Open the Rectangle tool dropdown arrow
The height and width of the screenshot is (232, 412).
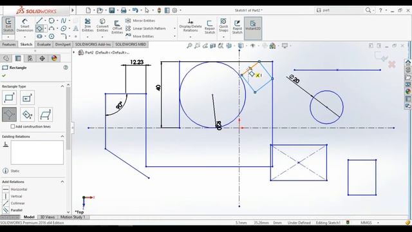tap(45, 28)
